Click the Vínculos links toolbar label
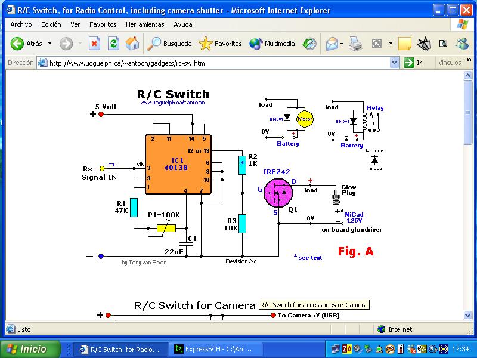This screenshot has width=477, height=358. (x=450, y=63)
